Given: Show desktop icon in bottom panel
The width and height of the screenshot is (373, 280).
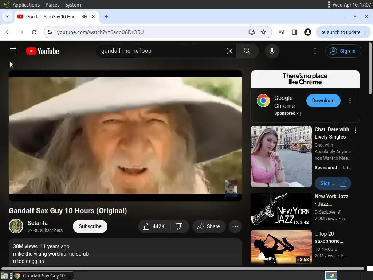Looking at the screenshot, I should pyautogui.click(x=4, y=276).
